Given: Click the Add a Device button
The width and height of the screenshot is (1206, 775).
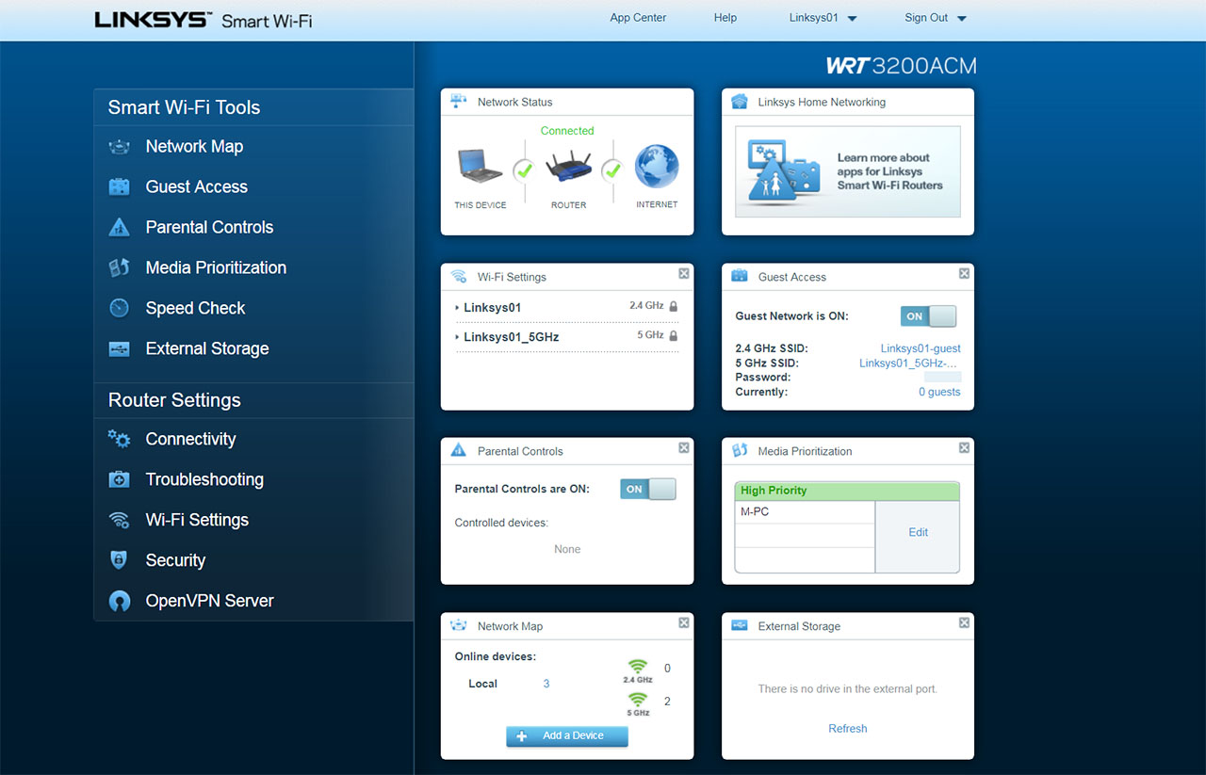Looking at the screenshot, I should coord(567,735).
